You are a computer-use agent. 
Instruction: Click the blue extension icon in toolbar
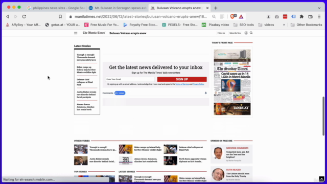click(293, 16)
